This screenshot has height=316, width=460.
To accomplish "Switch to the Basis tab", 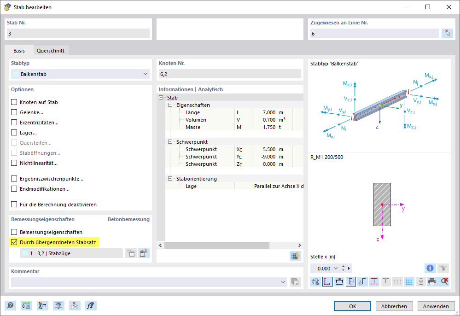I will [19, 51].
